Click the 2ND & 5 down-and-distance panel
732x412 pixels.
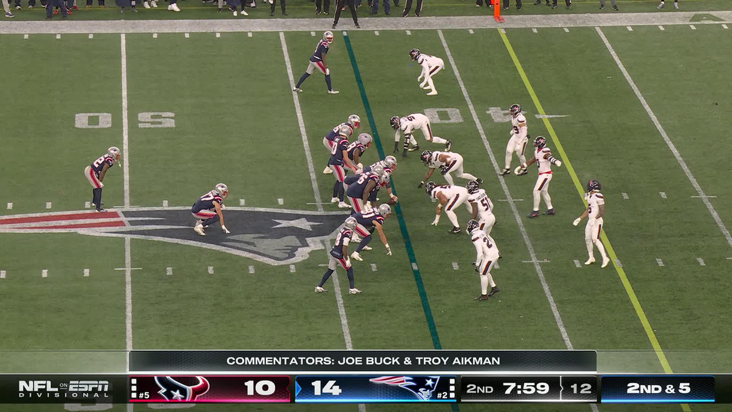(658, 388)
